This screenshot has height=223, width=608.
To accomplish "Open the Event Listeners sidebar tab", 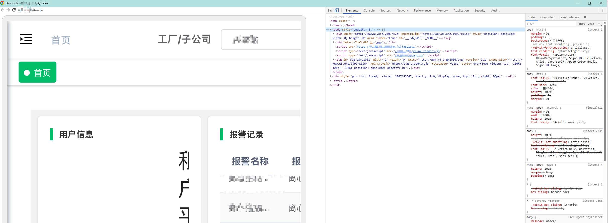I will click(569, 17).
